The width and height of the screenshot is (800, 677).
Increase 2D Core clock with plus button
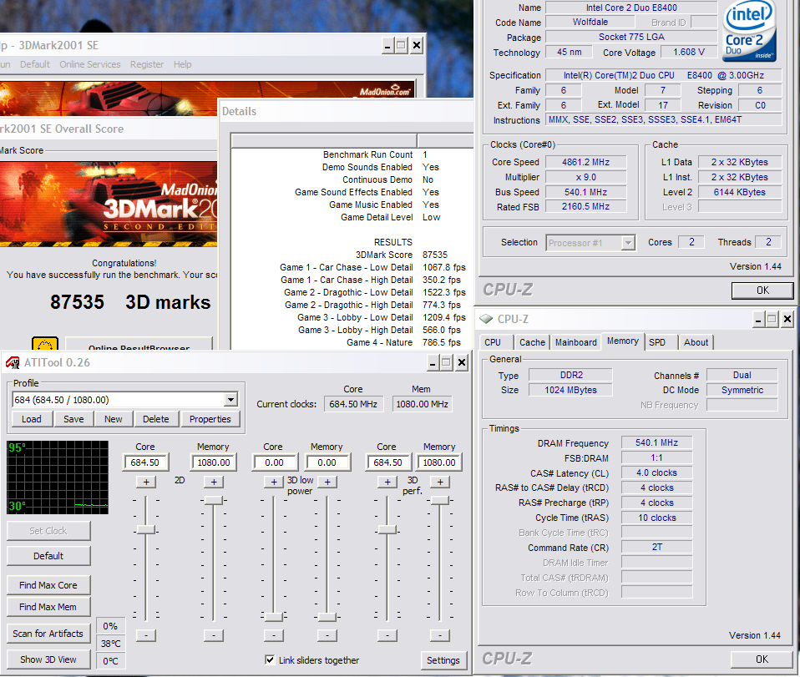[146, 482]
